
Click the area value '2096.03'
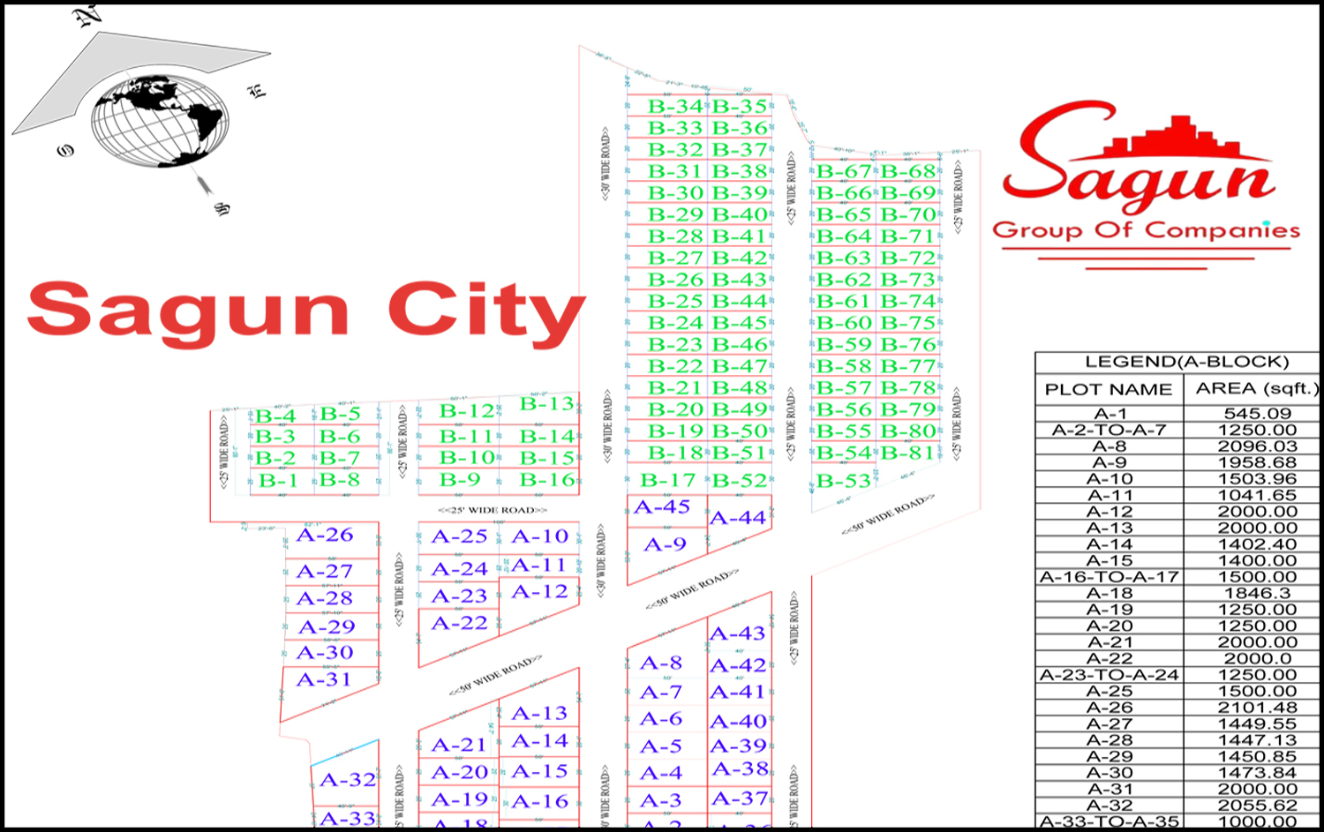coord(1257,446)
